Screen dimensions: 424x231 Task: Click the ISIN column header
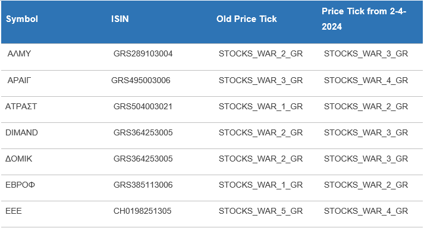pyautogui.click(x=120, y=19)
